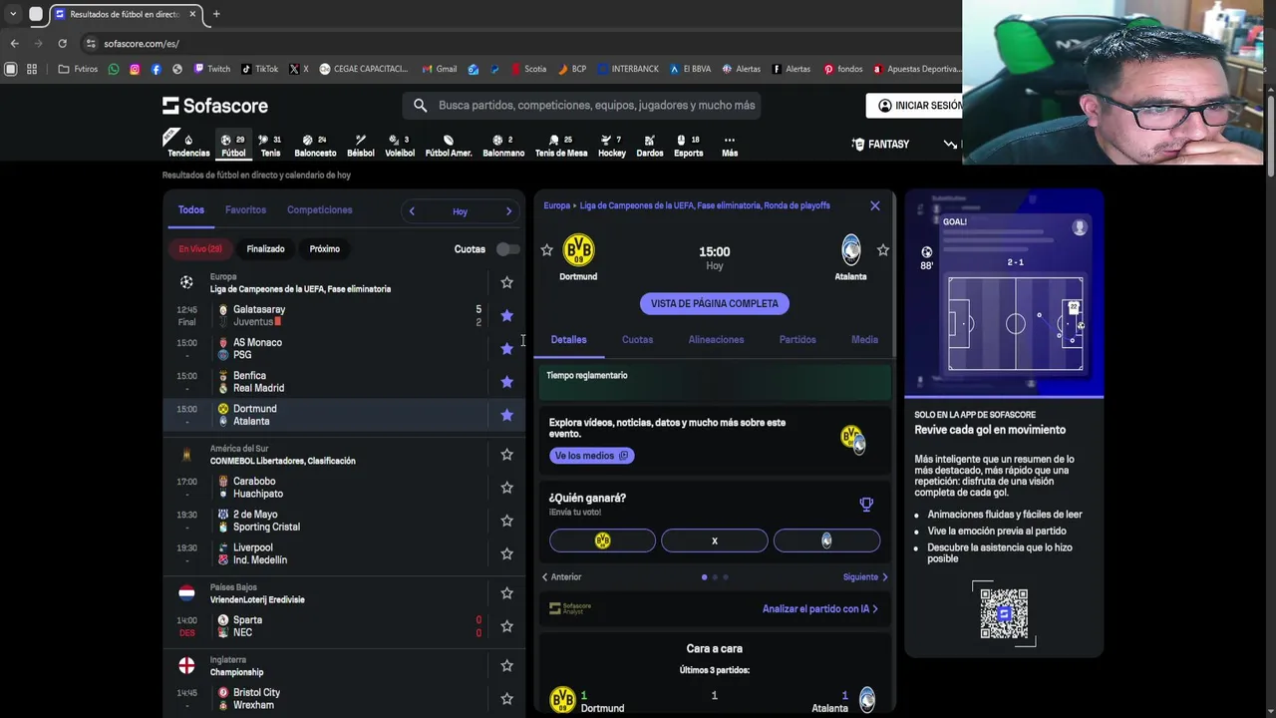The height and width of the screenshot is (718, 1276).
Task: Click Analizar el partido con IA
Action: (x=819, y=608)
